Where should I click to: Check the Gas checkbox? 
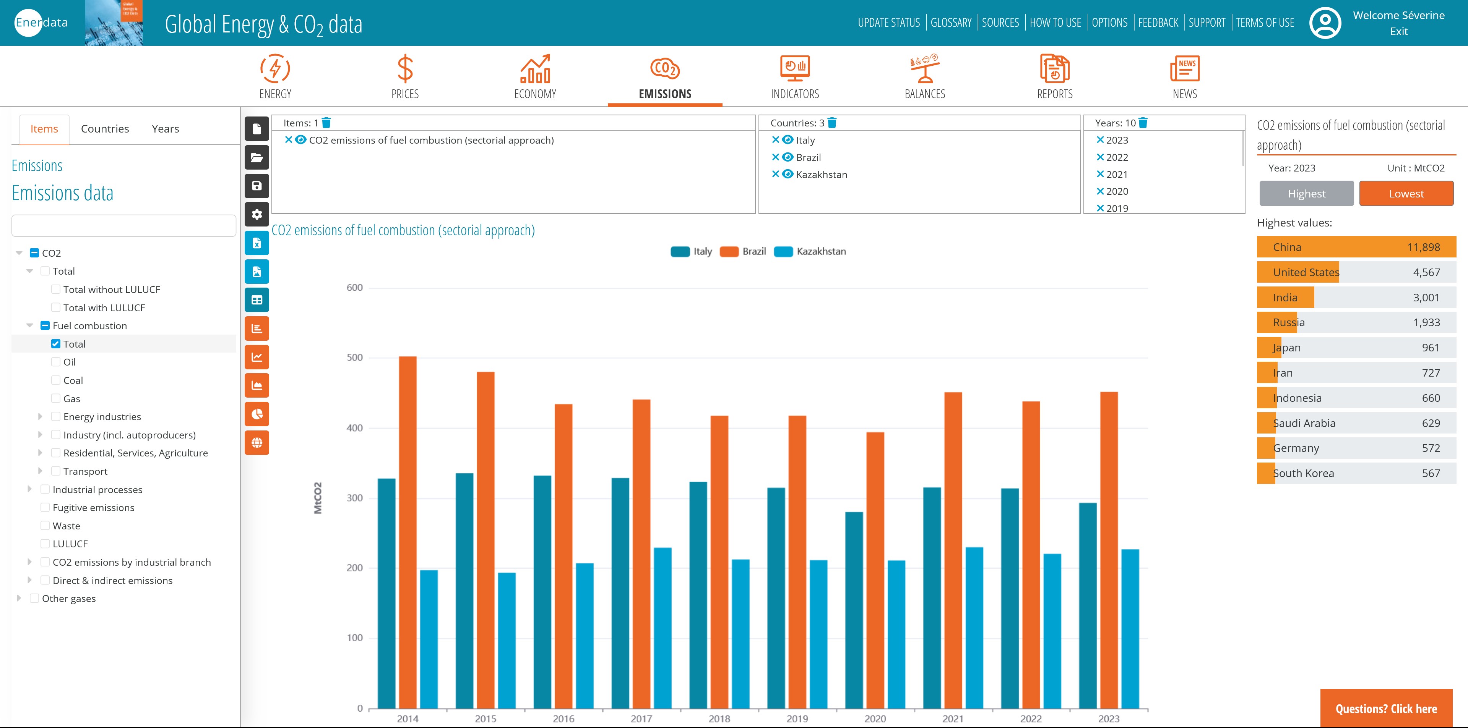pyautogui.click(x=56, y=398)
